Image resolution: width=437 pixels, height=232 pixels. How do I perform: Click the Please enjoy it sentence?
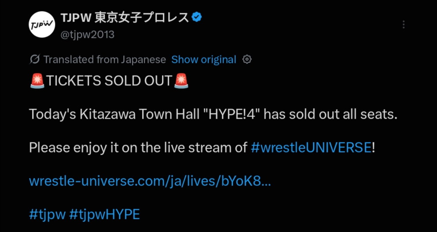pyautogui.click(x=202, y=148)
